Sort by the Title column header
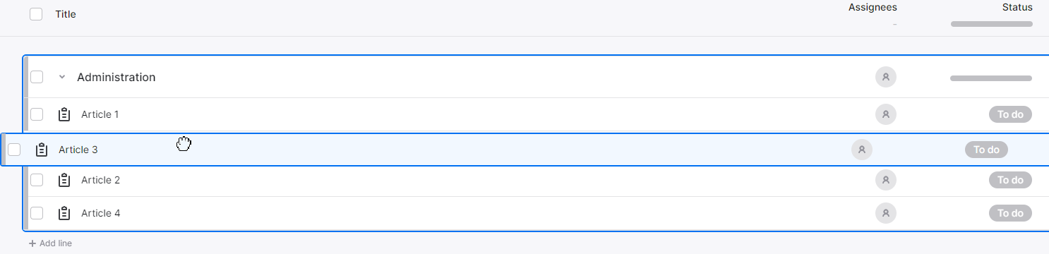1049x254 pixels. pos(66,14)
